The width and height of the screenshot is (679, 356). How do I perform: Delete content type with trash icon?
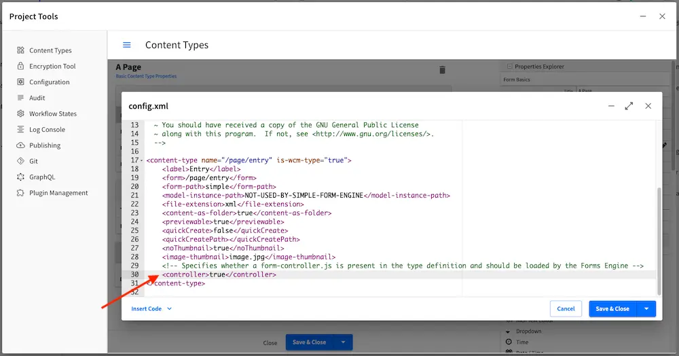click(442, 70)
